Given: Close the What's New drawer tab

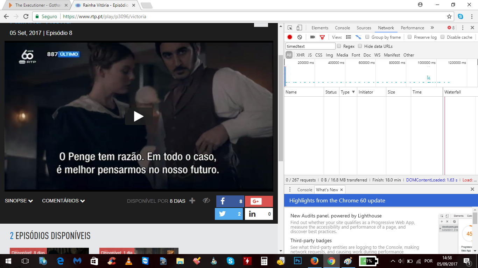Looking at the screenshot, I should 342,190.
